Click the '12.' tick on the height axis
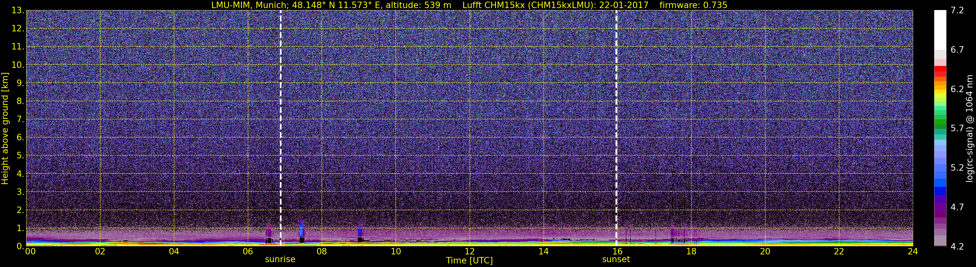 pyautogui.click(x=18, y=29)
